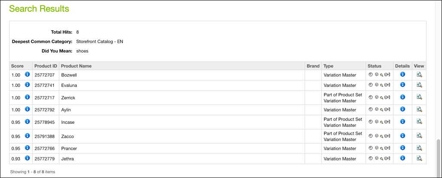Open score info icon for Evaluna row
Image resolution: width=442 pixels, height=178 pixels.
click(x=27, y=84)
